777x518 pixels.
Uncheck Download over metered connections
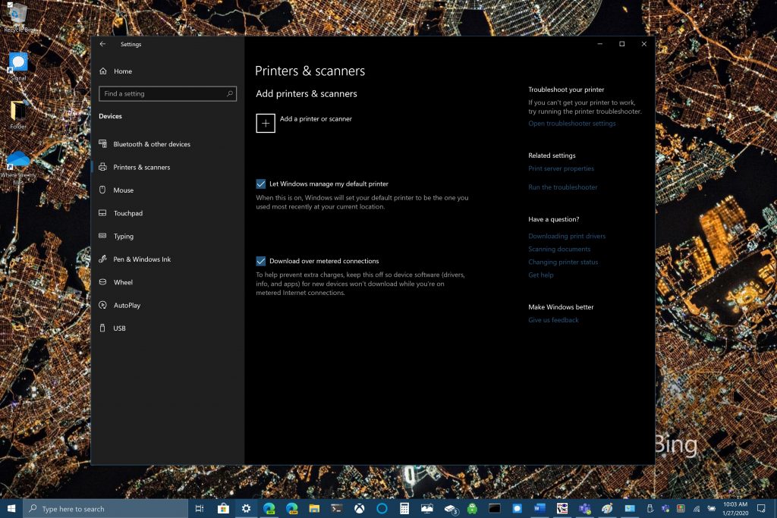tap(261, 261)
